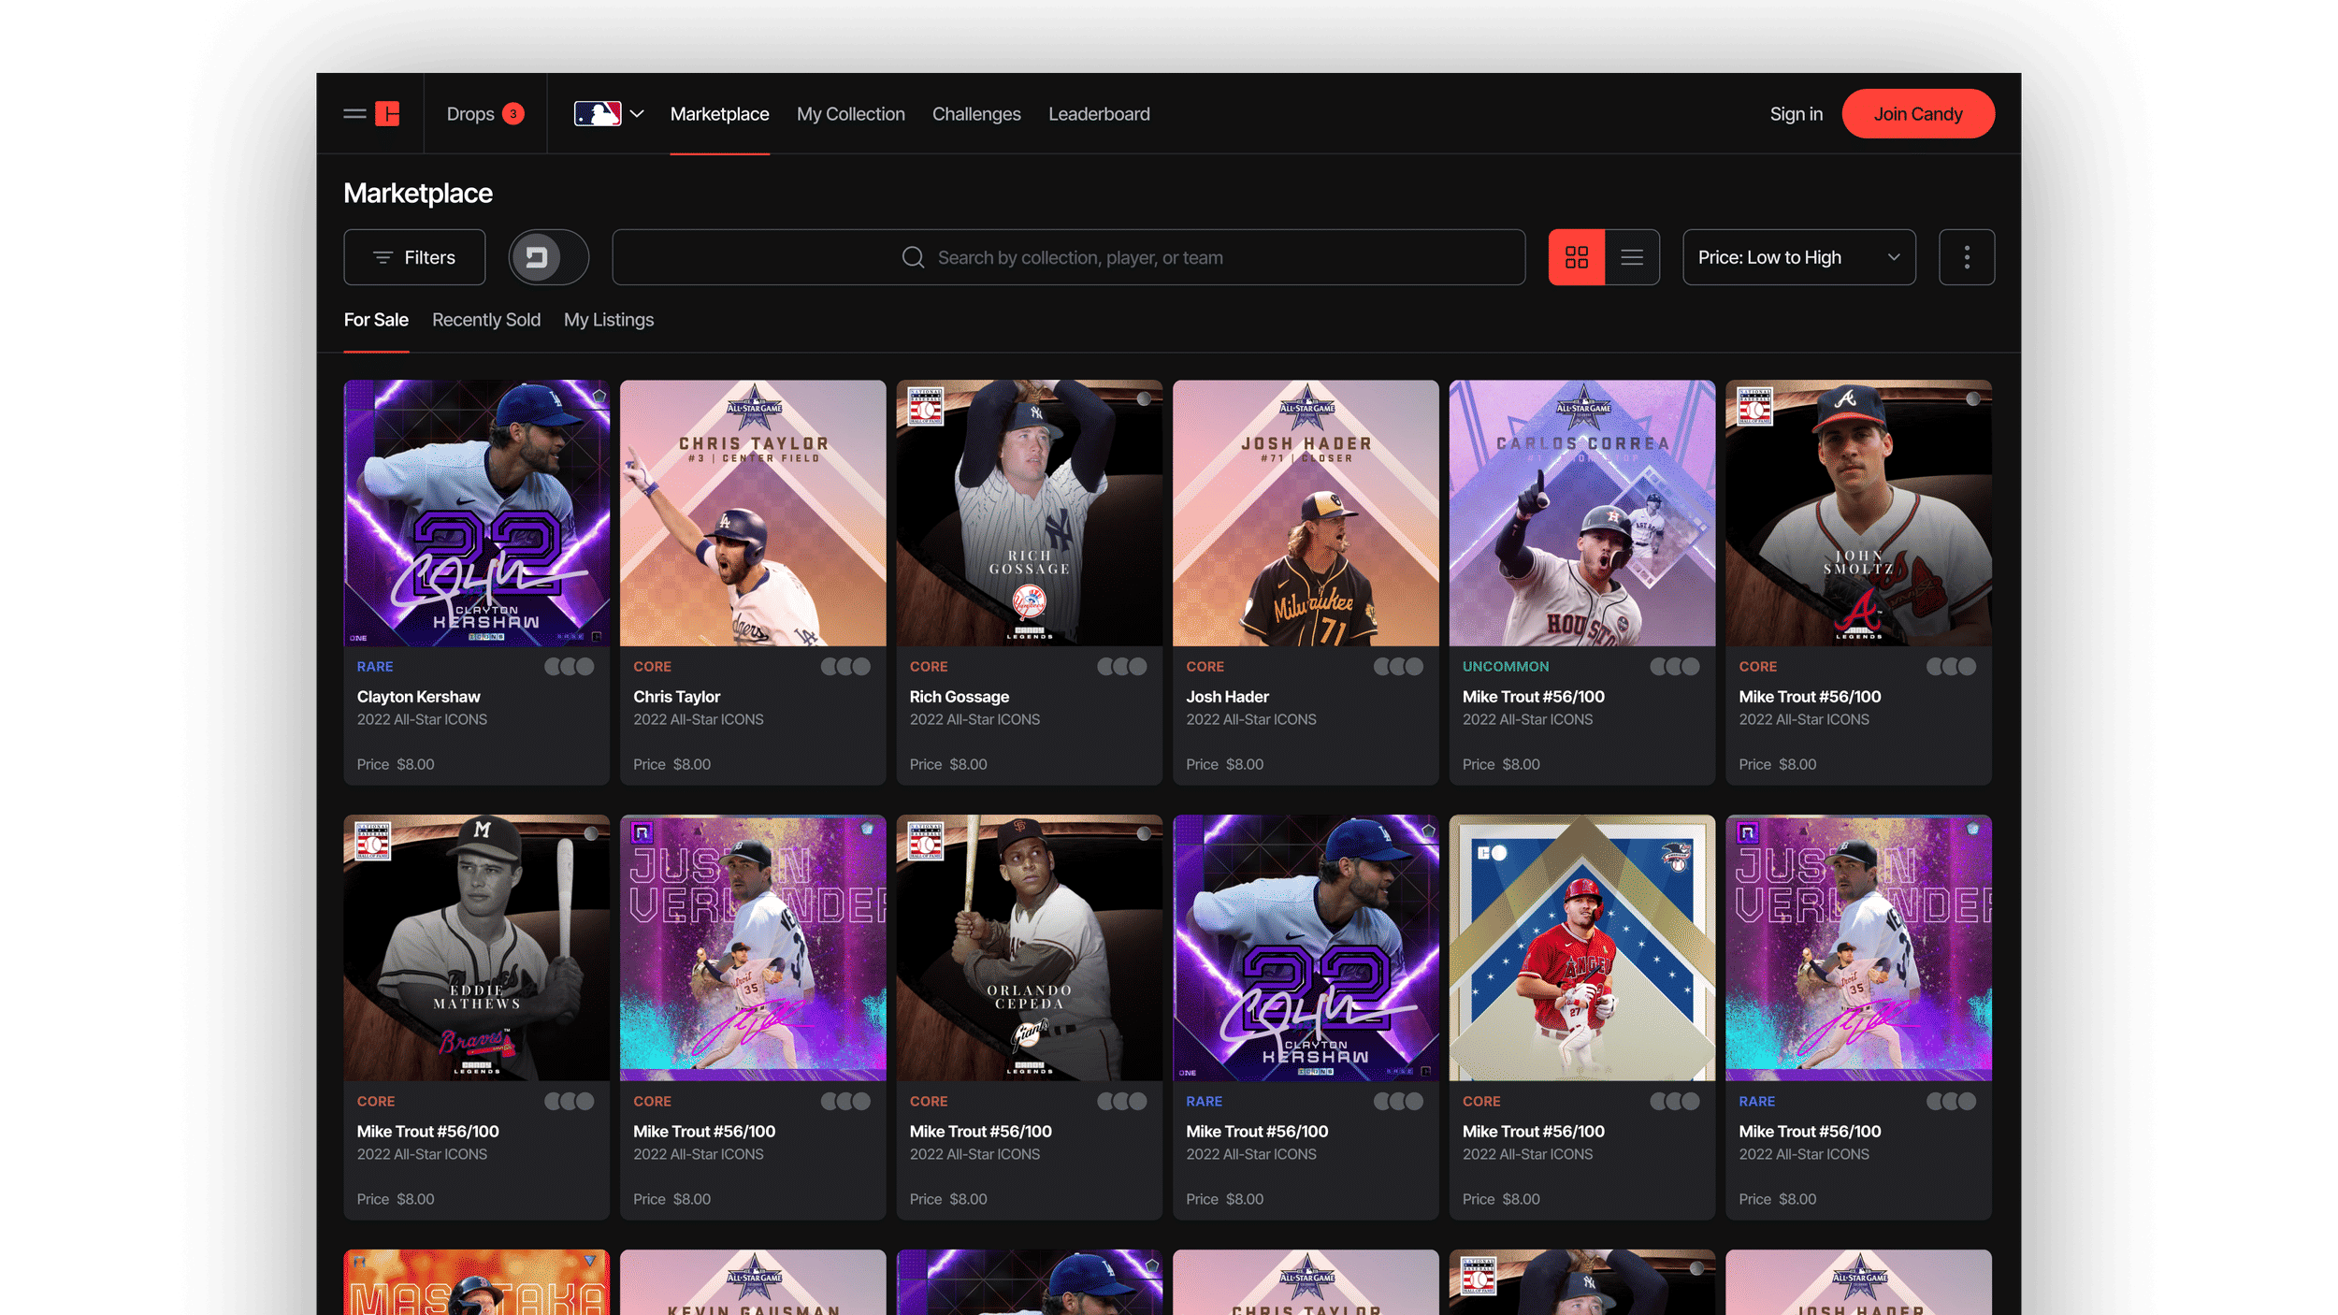Screen dimensions: 2338x1315
Task: Click the All-Star Game logo on Josh Hader card
Action: click(x=1306, y=406)
